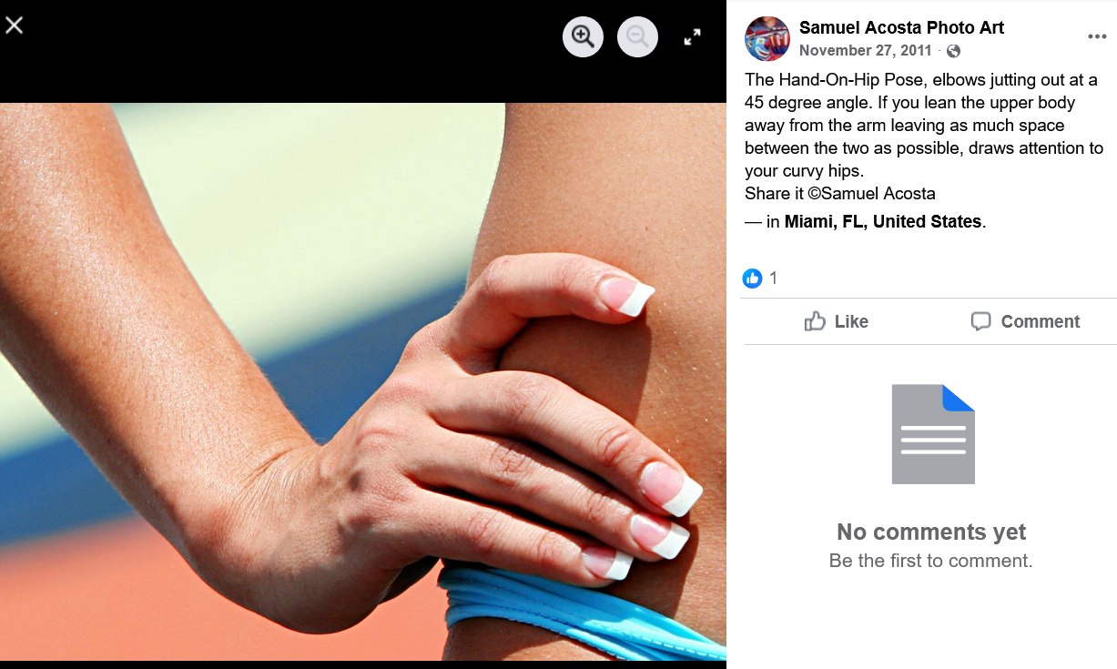This screenshot has width=1117, height=669.
Task: Click the Comment button
Action: tap(1024, 321)
